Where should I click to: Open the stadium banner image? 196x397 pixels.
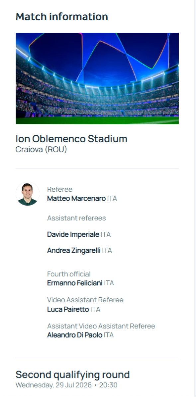tap(97, 78)
